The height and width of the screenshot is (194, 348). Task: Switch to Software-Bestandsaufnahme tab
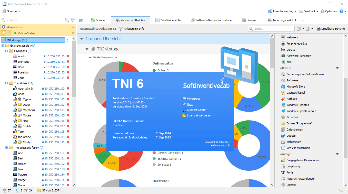coord(211,20)
